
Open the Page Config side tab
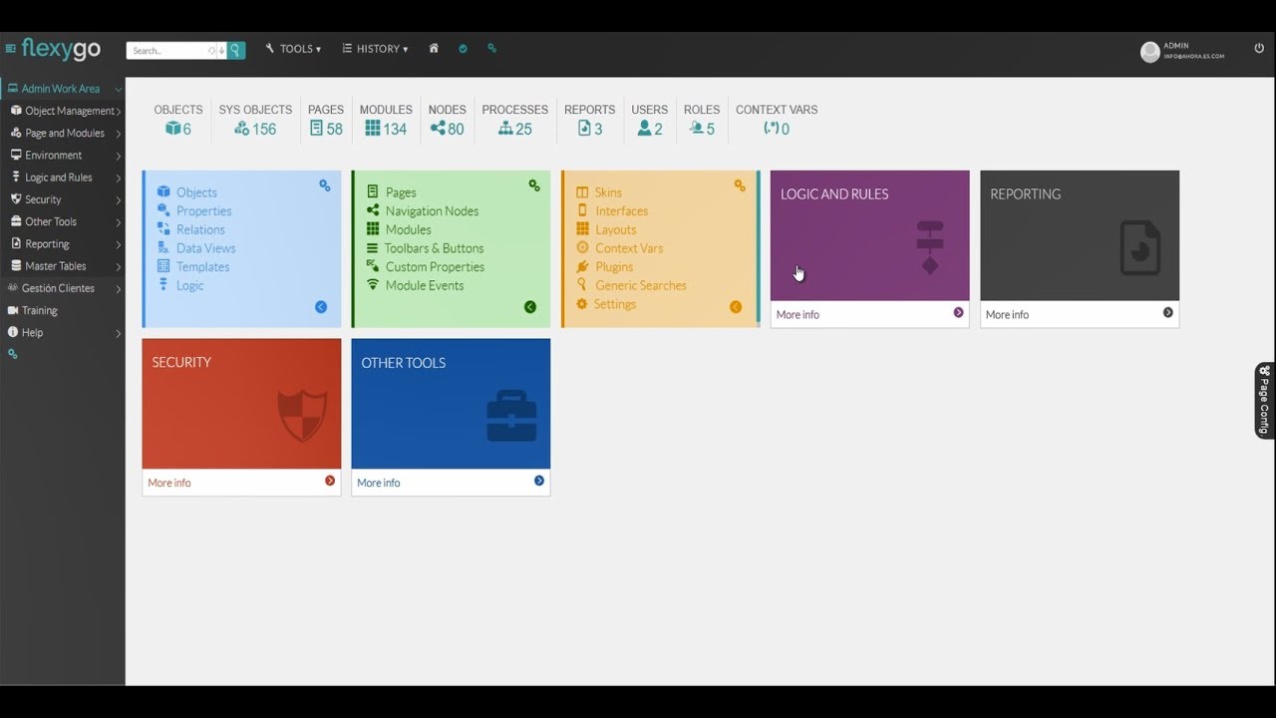1264,401
